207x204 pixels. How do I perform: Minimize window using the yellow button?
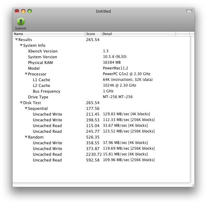click(23, 11)
